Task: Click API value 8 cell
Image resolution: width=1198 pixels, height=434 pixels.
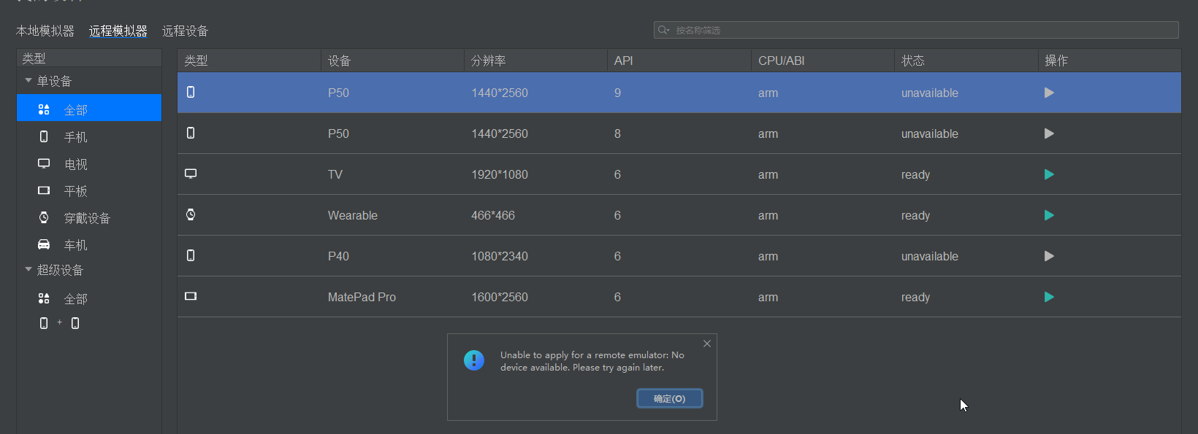Action: click(617, 133)
